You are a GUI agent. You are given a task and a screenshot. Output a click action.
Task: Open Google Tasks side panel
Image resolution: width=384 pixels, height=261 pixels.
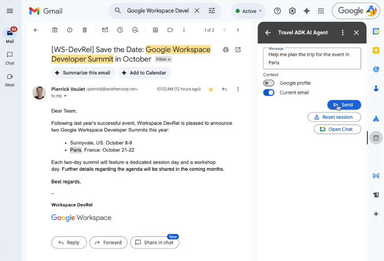click(376, 69)
